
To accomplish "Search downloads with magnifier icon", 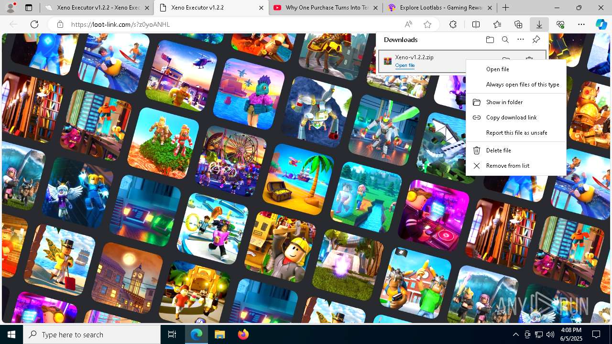I will tap(505, 40).
